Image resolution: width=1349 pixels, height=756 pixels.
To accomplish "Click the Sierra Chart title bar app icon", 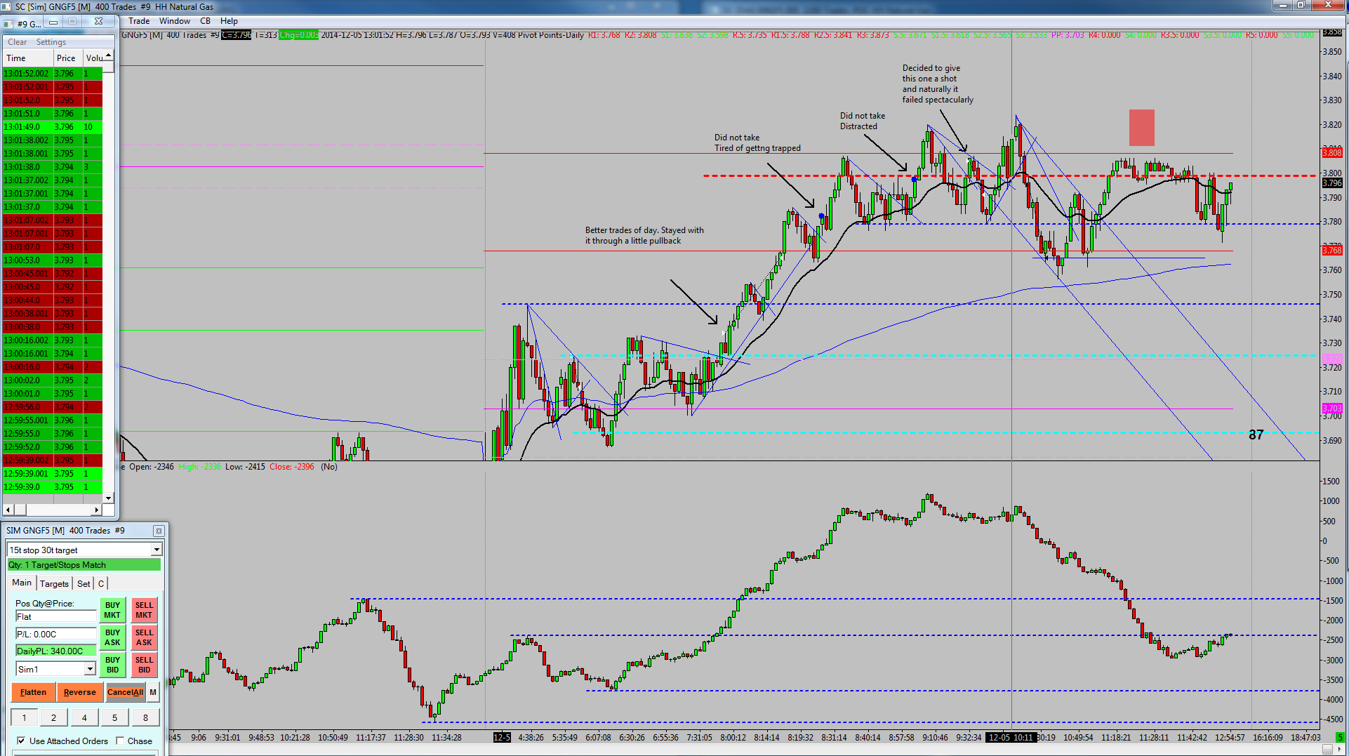I will pos(7,6).
